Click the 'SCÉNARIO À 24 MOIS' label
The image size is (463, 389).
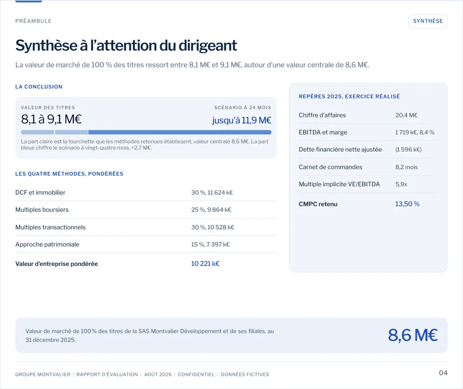[x=242, y=108]
